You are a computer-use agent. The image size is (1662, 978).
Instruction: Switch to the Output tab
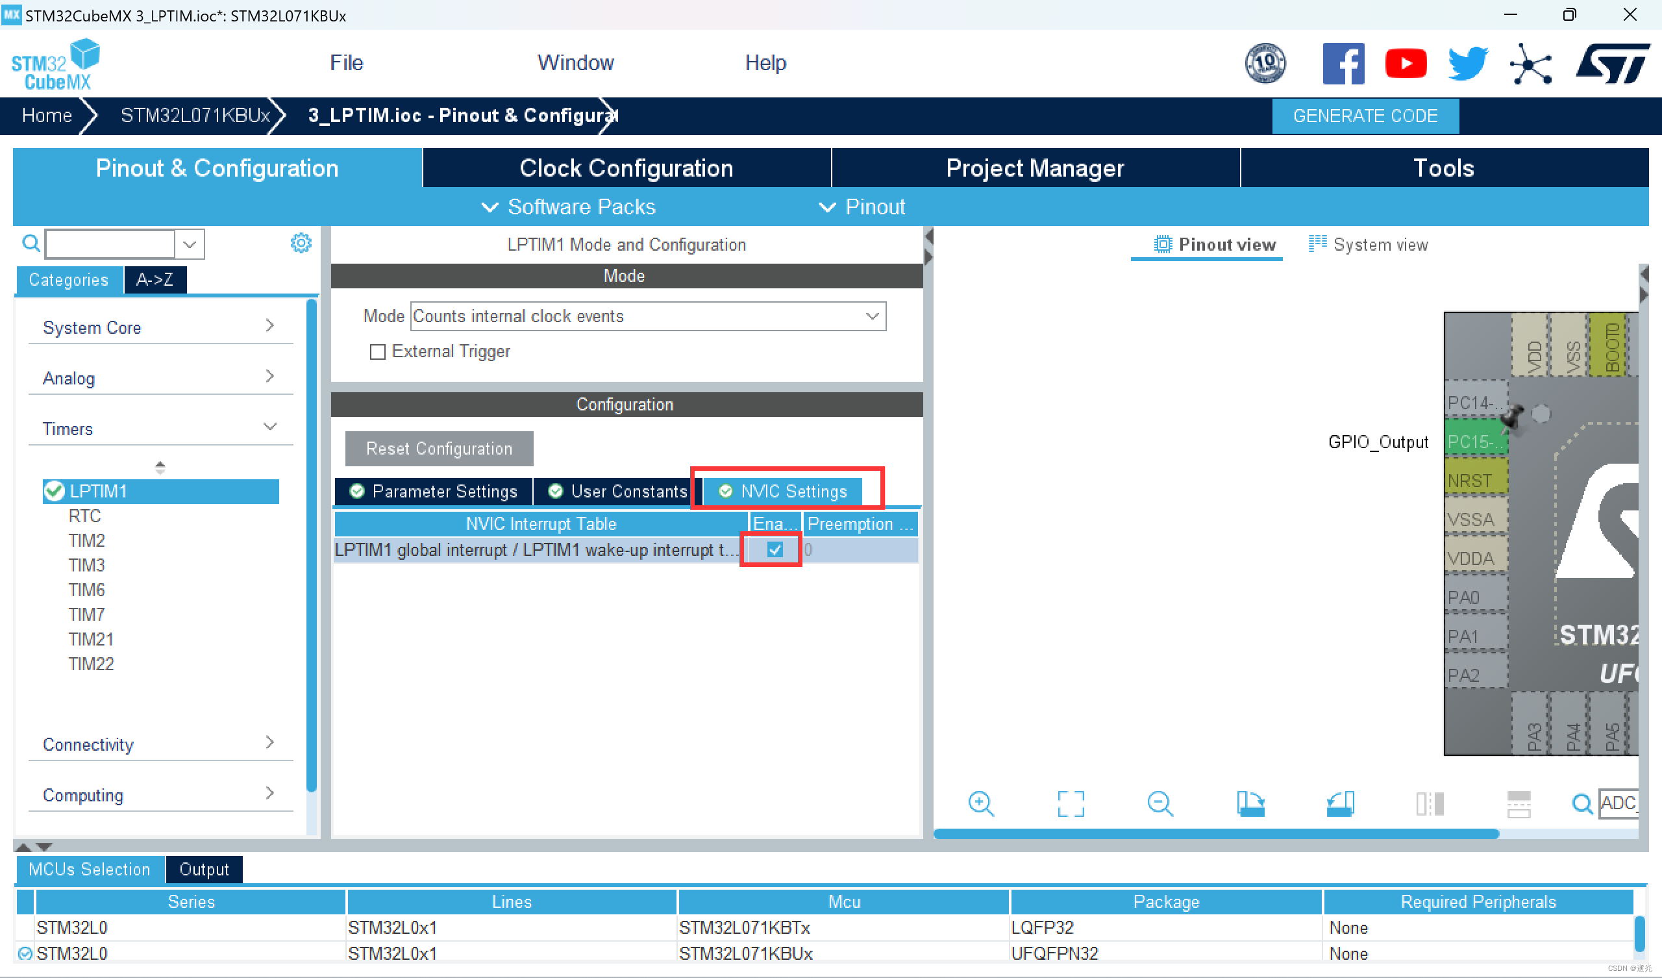pos(204,870)
